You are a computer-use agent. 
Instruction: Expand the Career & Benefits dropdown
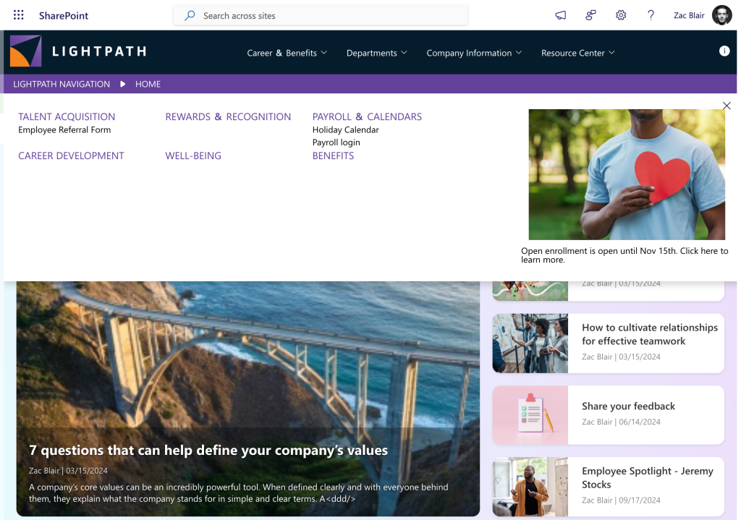(x=287, y=53)
